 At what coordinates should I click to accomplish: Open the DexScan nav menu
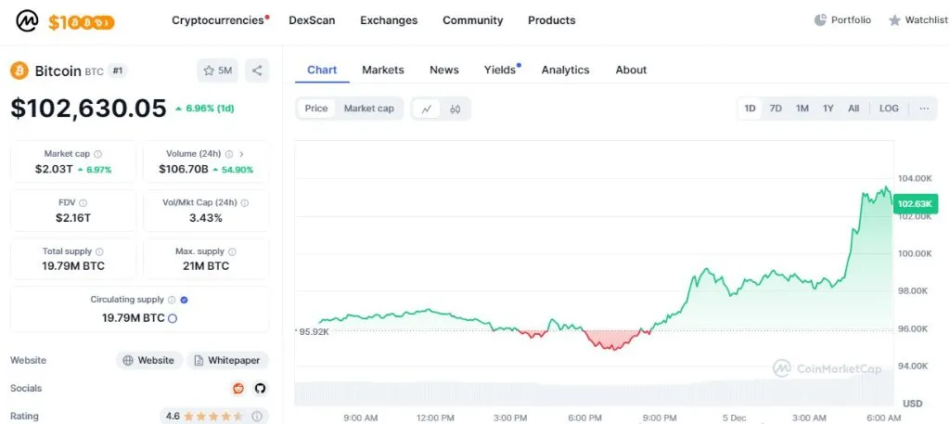point(312,20)
